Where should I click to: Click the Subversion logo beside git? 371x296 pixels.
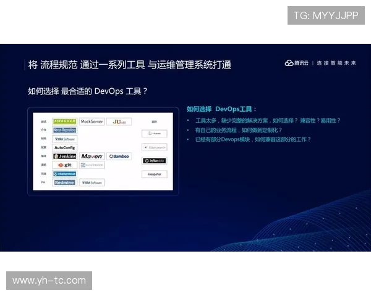92,165
